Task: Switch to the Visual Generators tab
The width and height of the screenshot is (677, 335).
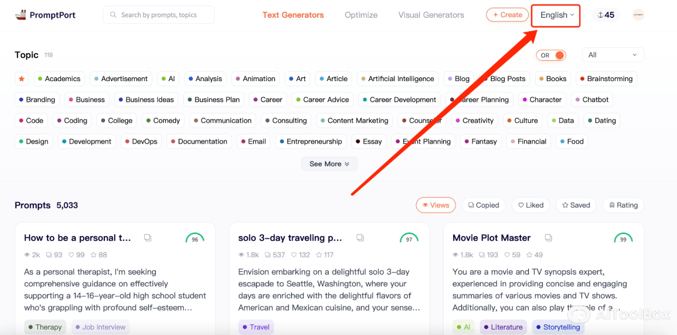Action: pyautogui.click(x=431, y=15)
